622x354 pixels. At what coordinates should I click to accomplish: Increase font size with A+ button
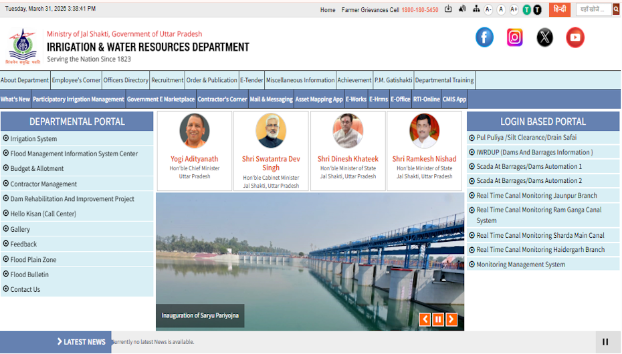514,9
